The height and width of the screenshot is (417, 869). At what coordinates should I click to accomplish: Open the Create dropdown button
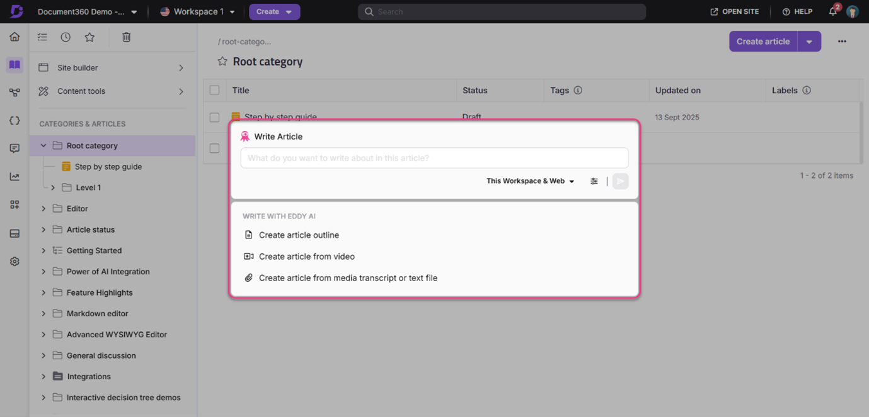(x=274, y=12)
